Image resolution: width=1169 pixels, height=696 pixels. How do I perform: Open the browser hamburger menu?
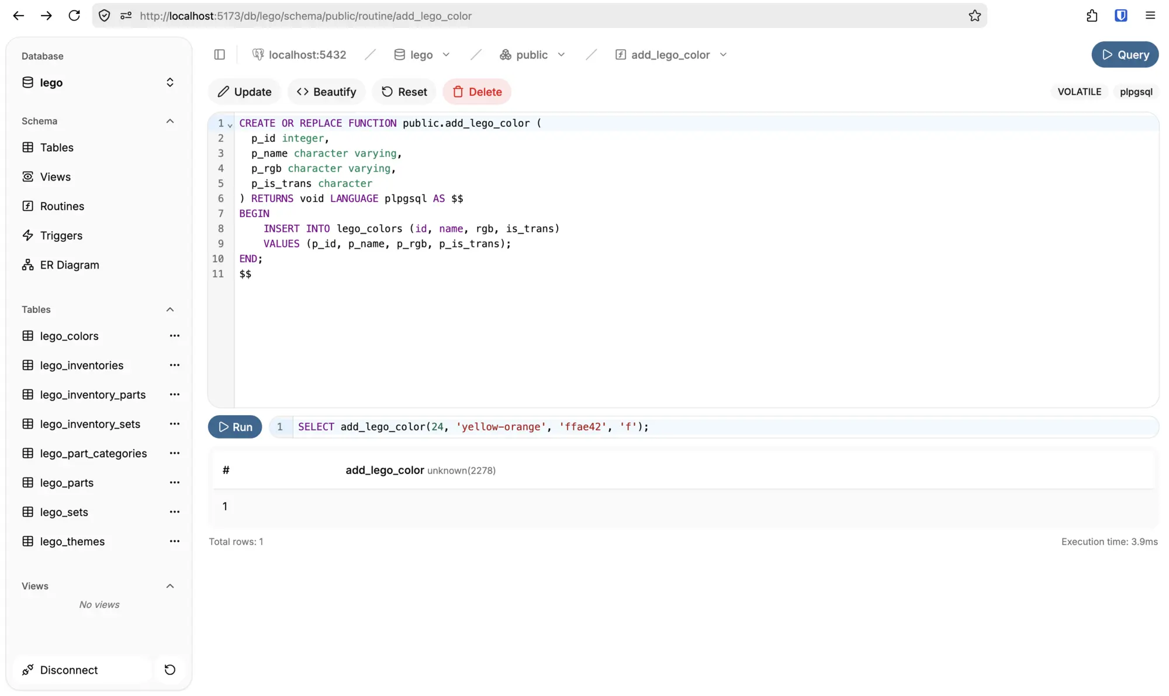(1150, 16)
